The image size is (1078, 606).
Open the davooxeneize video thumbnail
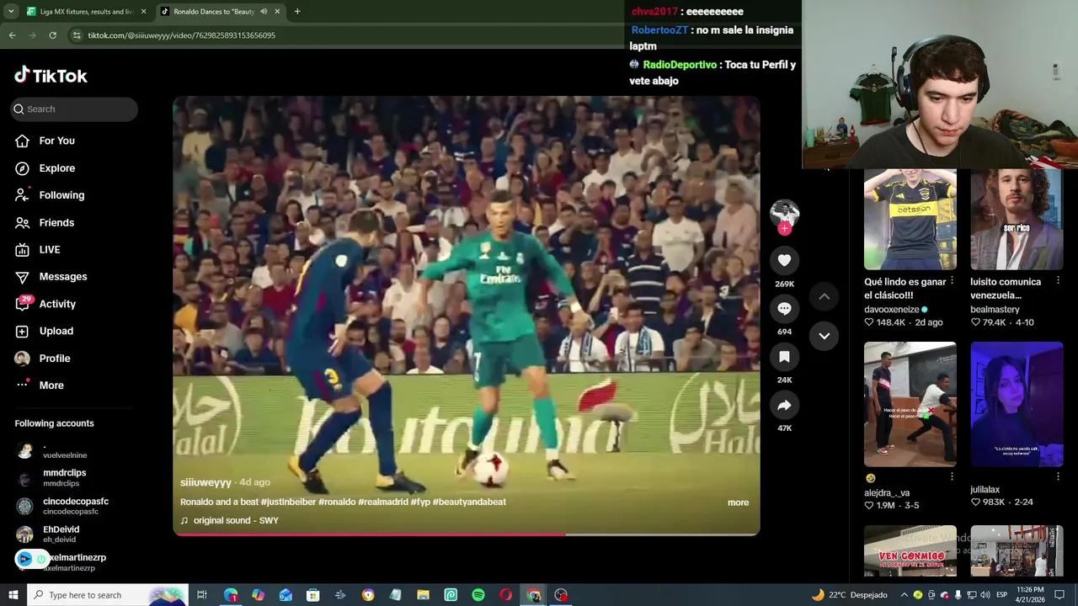coord(910,219)
